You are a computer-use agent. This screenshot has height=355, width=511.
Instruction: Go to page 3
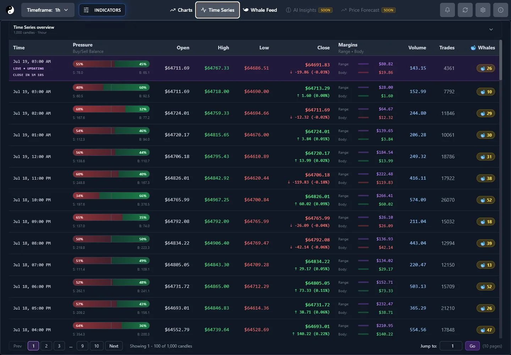pos(59,346)
